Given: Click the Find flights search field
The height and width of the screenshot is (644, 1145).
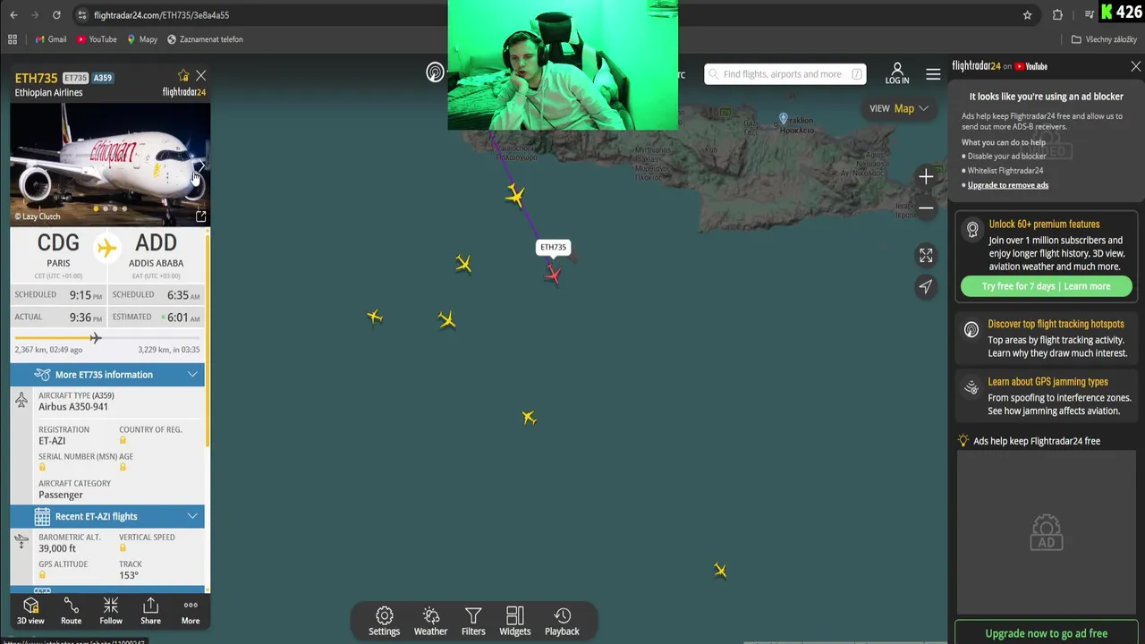Looking at the screenshot, I should pos(785,74).
